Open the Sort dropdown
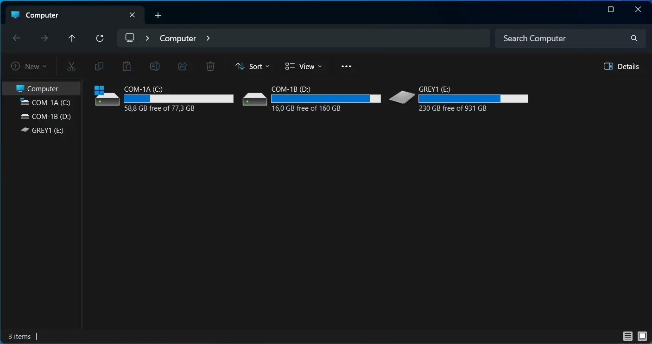This screenshot has height=344, width=652. (x=253, y=66)
